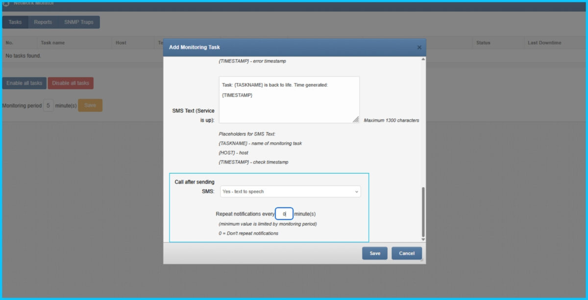The image size is (588, 300).
Task: Click the dialog vertical scrollbar thumb
Action: coord(423,211)
